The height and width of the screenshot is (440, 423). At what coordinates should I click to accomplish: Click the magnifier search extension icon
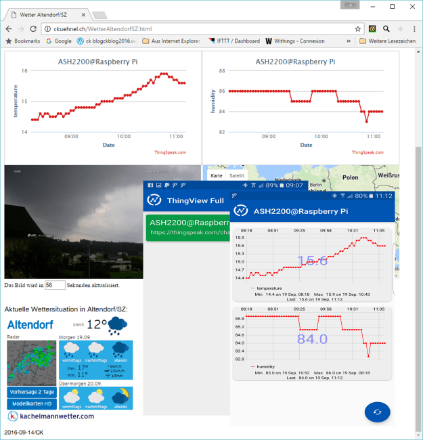386,28
